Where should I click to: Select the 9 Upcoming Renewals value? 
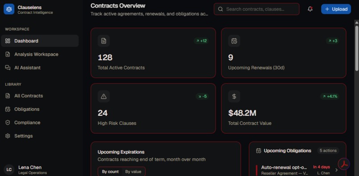click(231, 57)
